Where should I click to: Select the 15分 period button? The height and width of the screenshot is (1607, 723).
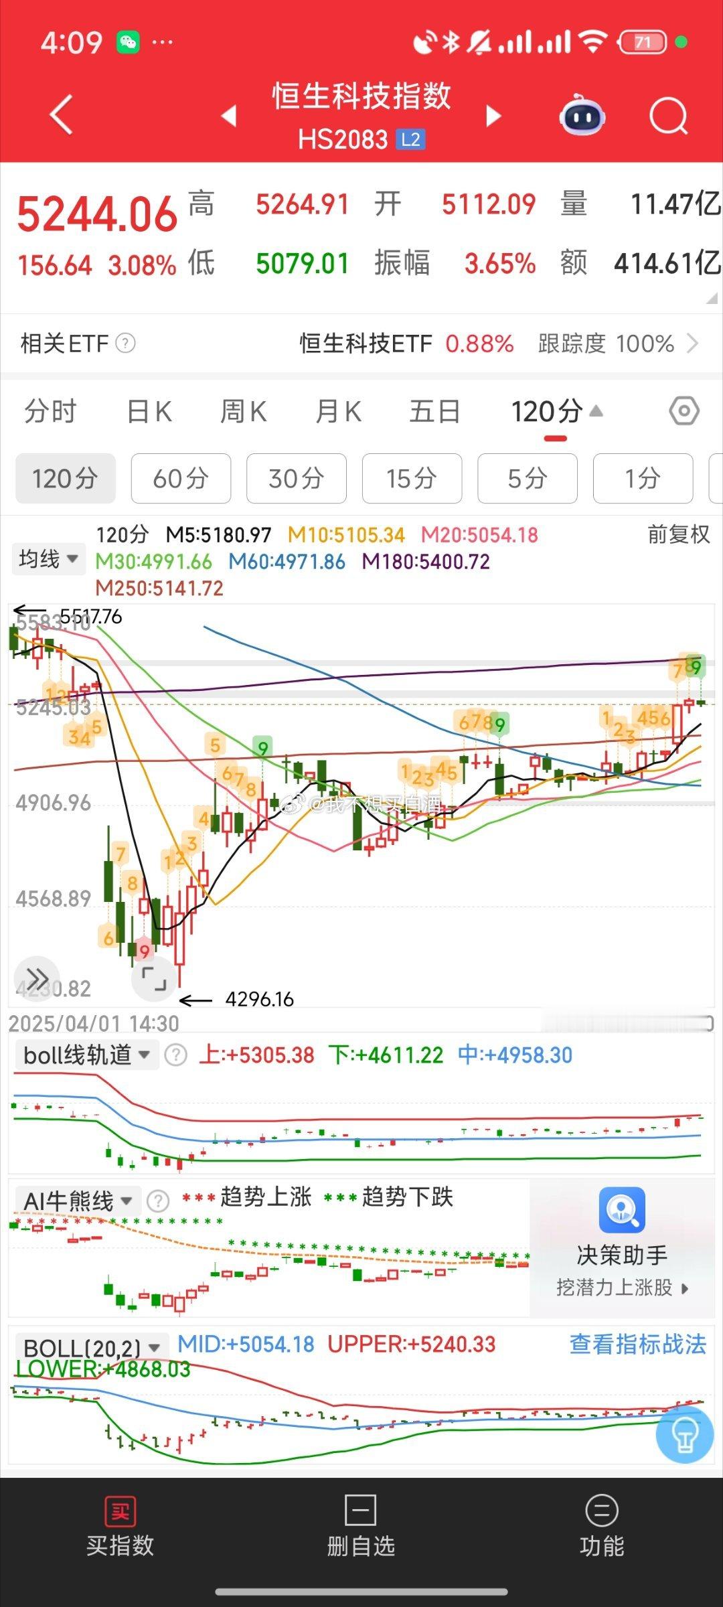click(412, 478)
